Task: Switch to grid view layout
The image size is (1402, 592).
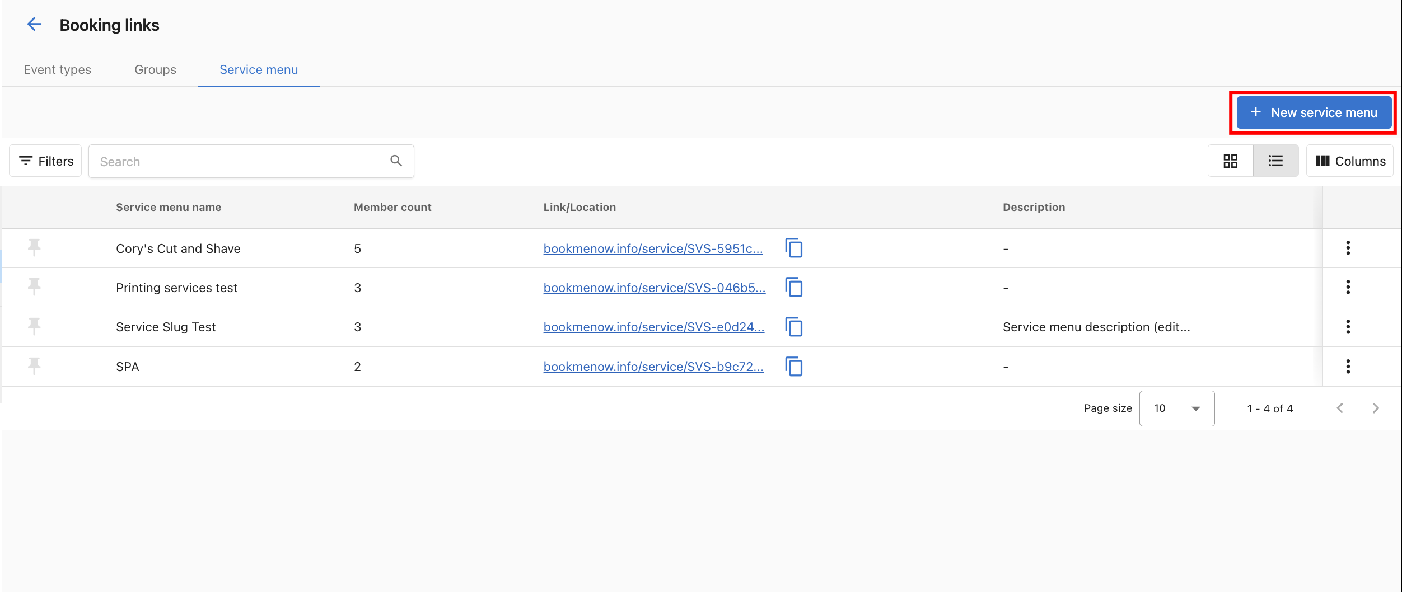Action: tap(1230, 161)
